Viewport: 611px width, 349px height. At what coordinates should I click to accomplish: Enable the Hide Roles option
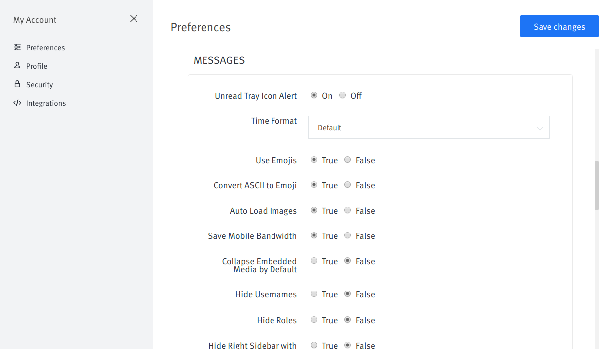314,320
